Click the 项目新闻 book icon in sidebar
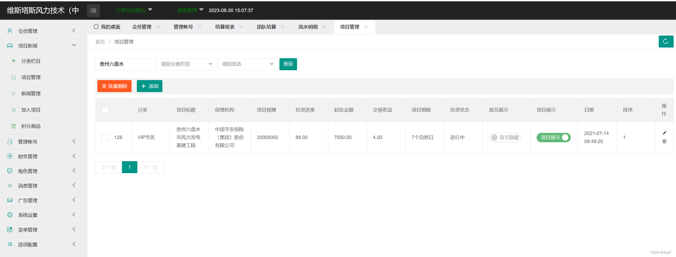 [x=10, y=46]
